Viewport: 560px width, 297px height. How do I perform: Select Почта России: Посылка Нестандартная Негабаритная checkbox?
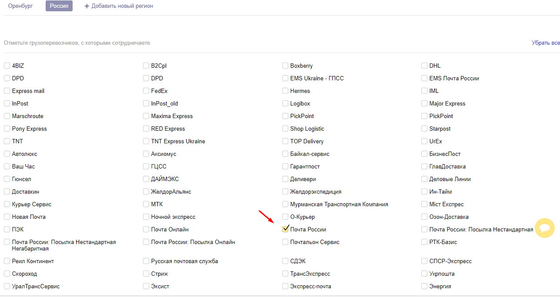[7, 242]
